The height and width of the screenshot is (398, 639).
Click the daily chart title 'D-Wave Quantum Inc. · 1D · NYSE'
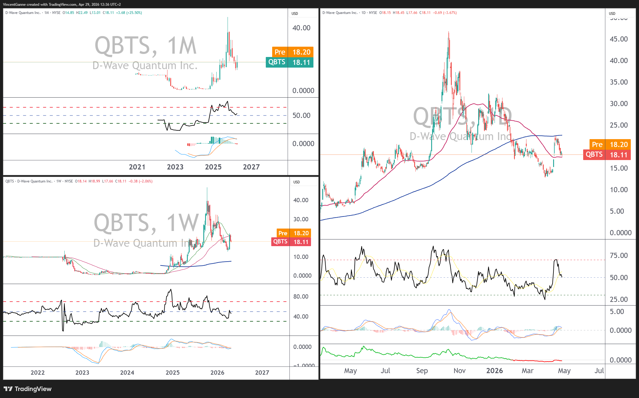[350, 13]
